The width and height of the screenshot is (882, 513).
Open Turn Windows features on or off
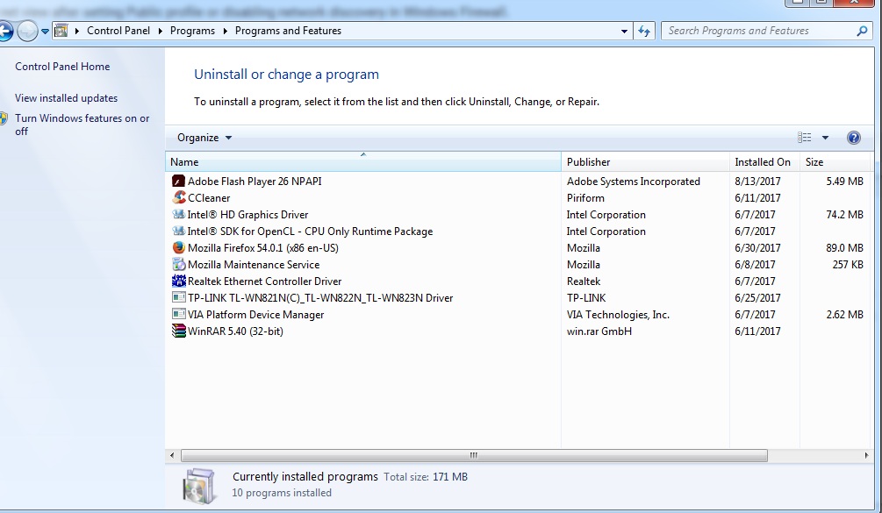tap(82, 125)
